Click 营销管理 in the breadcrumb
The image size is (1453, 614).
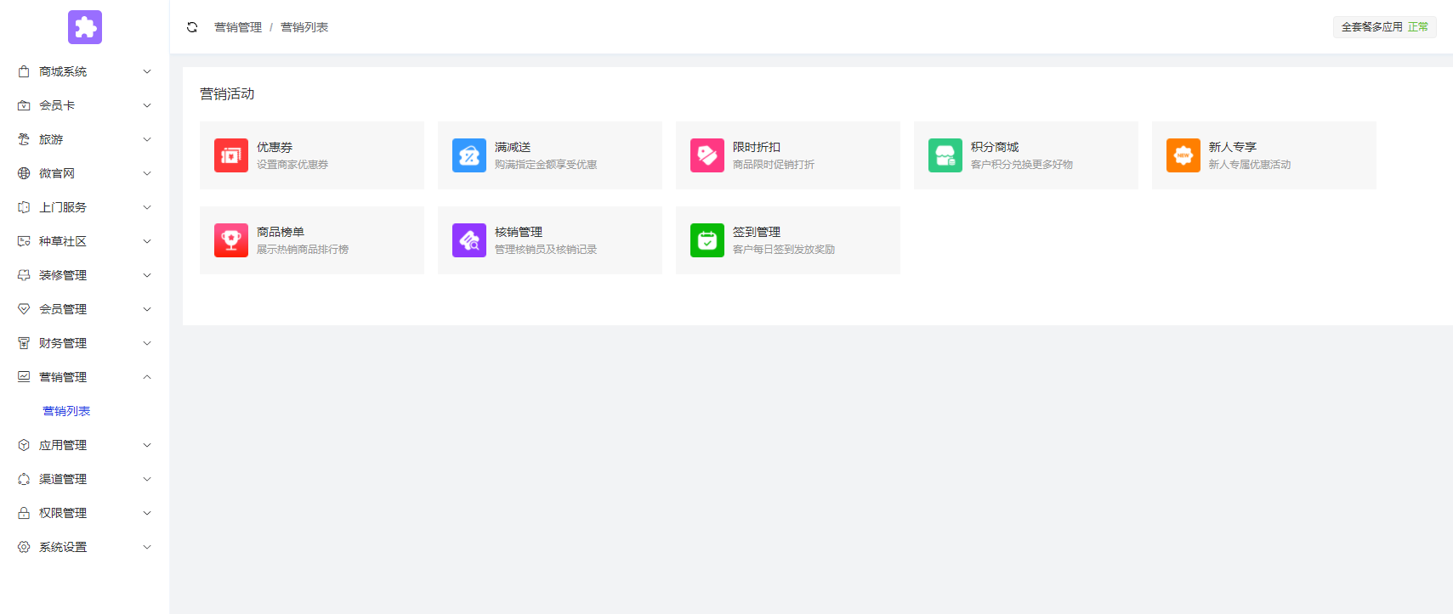pos(238,27)
